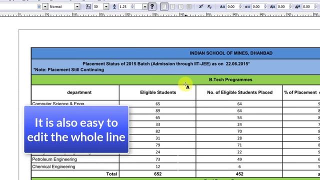The width and height of the screenshot is (320, 180).
Task: Click the letter spacing value field
Action: pos(232,6)
